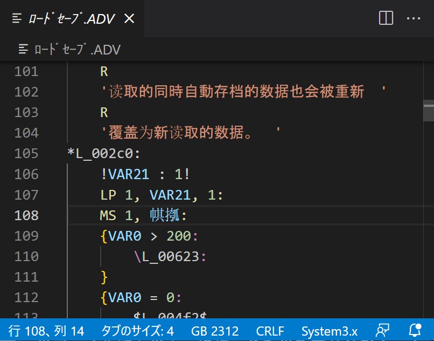Open go-to-line via the 行 108、列 14 indicator

point(46,331)
